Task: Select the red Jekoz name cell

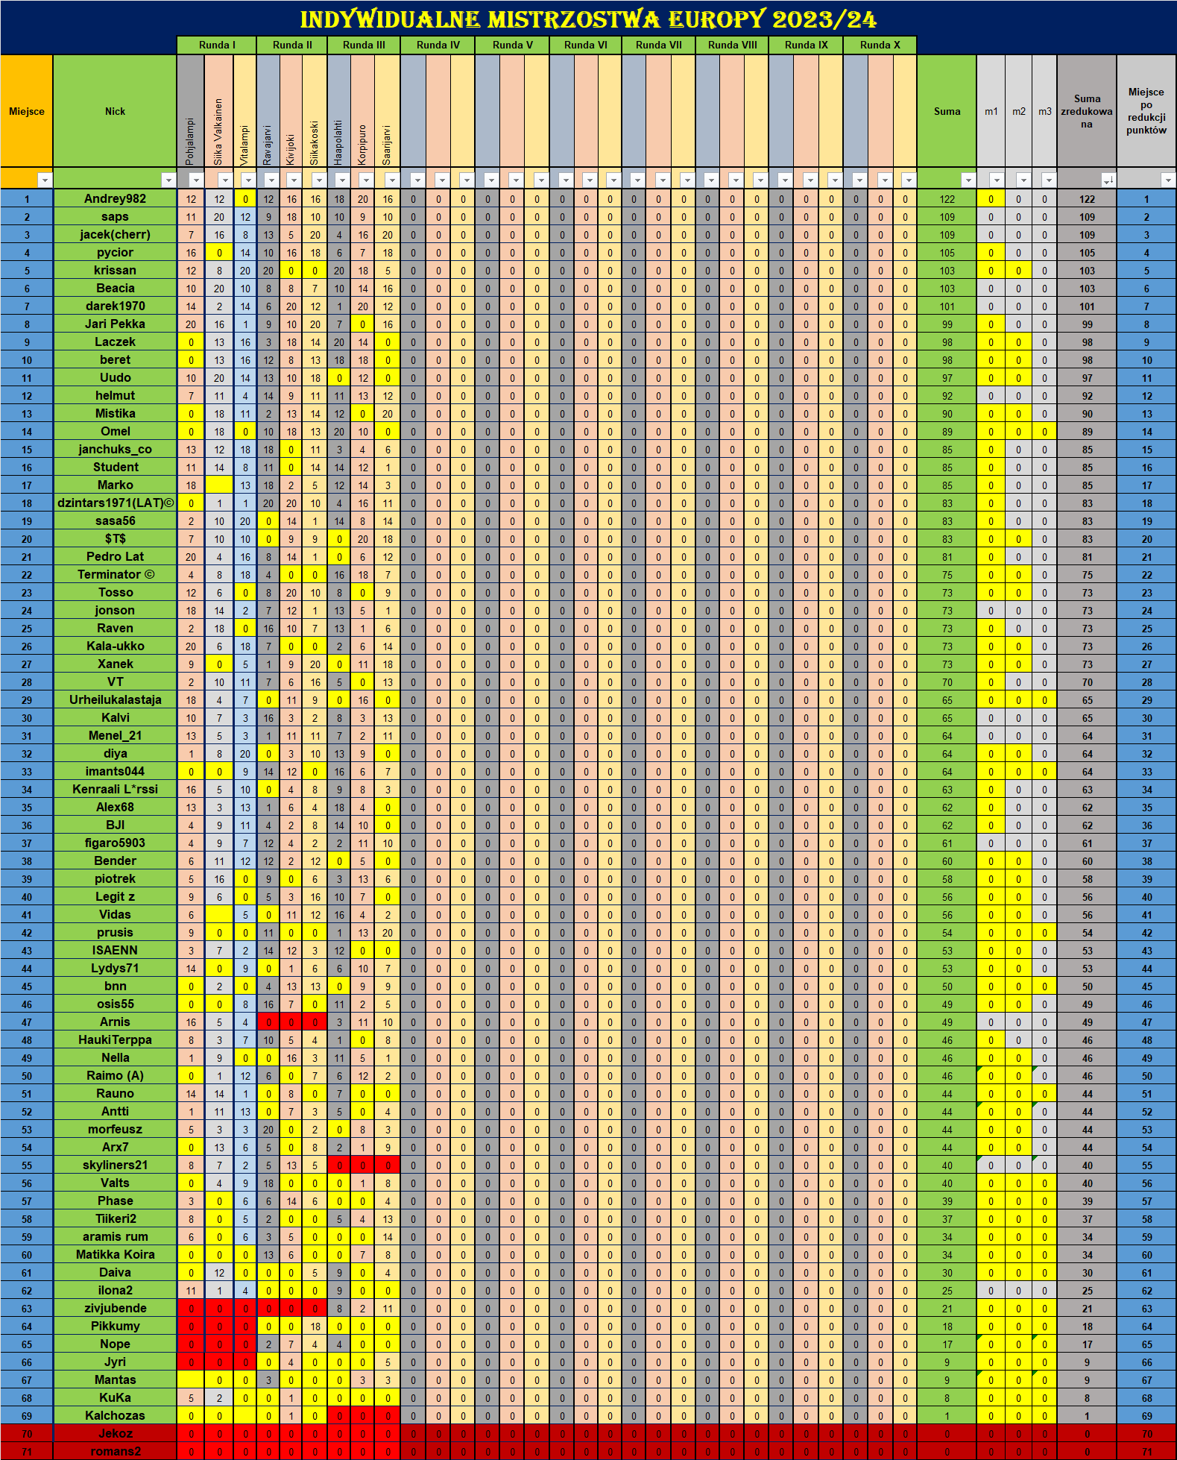Action: click(115, 1433)
